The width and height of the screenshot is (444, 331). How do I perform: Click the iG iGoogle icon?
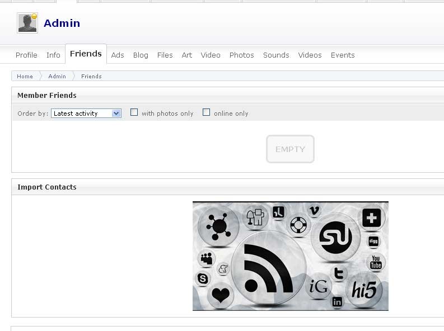(x=319, y=286)
